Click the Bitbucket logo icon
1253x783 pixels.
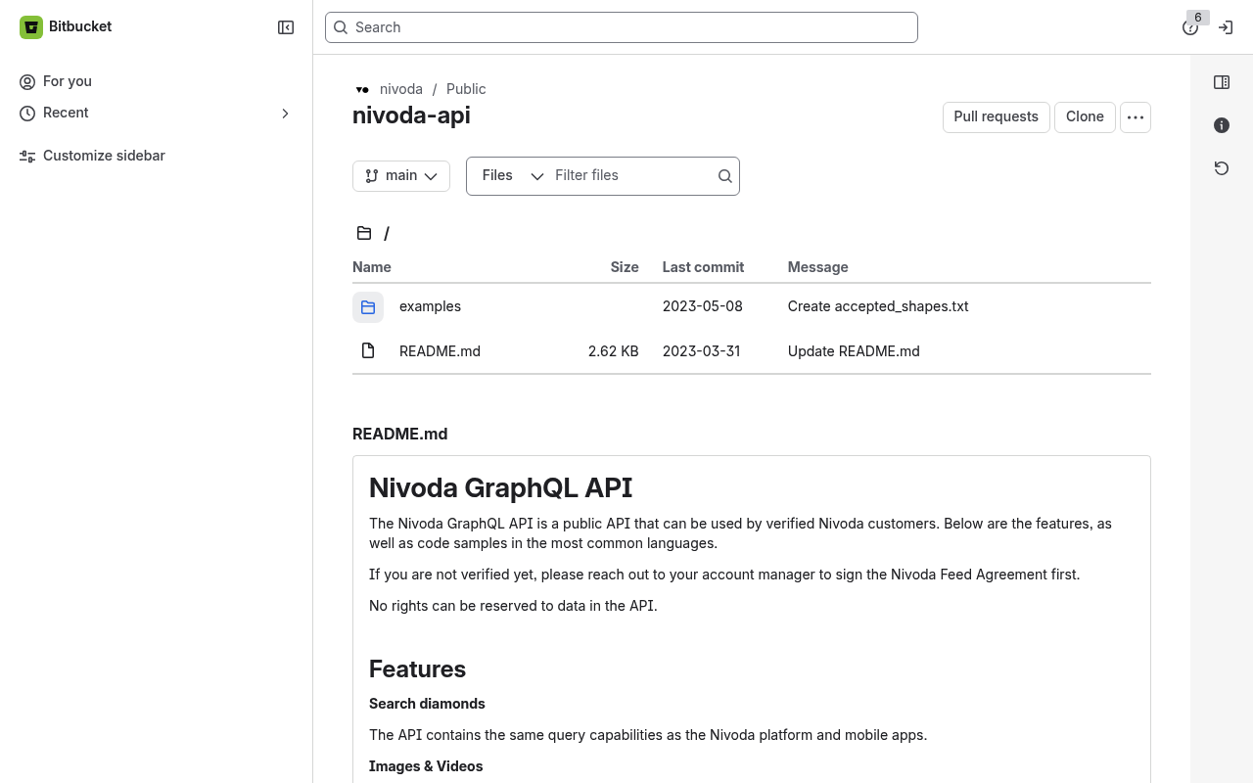pyautogui.click(x=31, y=27)
